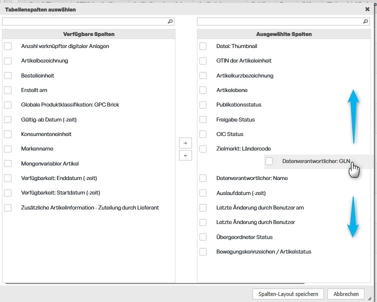Click the horizontal scrollbar at dialog bottom

155,283
